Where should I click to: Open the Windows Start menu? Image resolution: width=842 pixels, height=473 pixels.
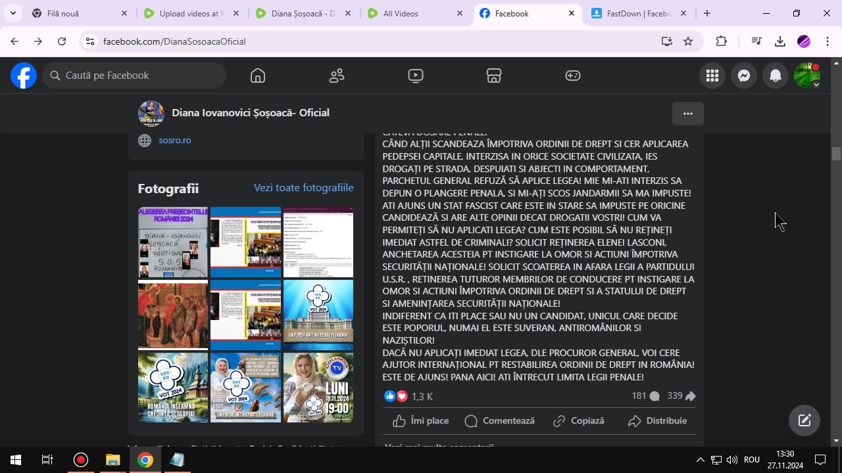pos(16,460)
